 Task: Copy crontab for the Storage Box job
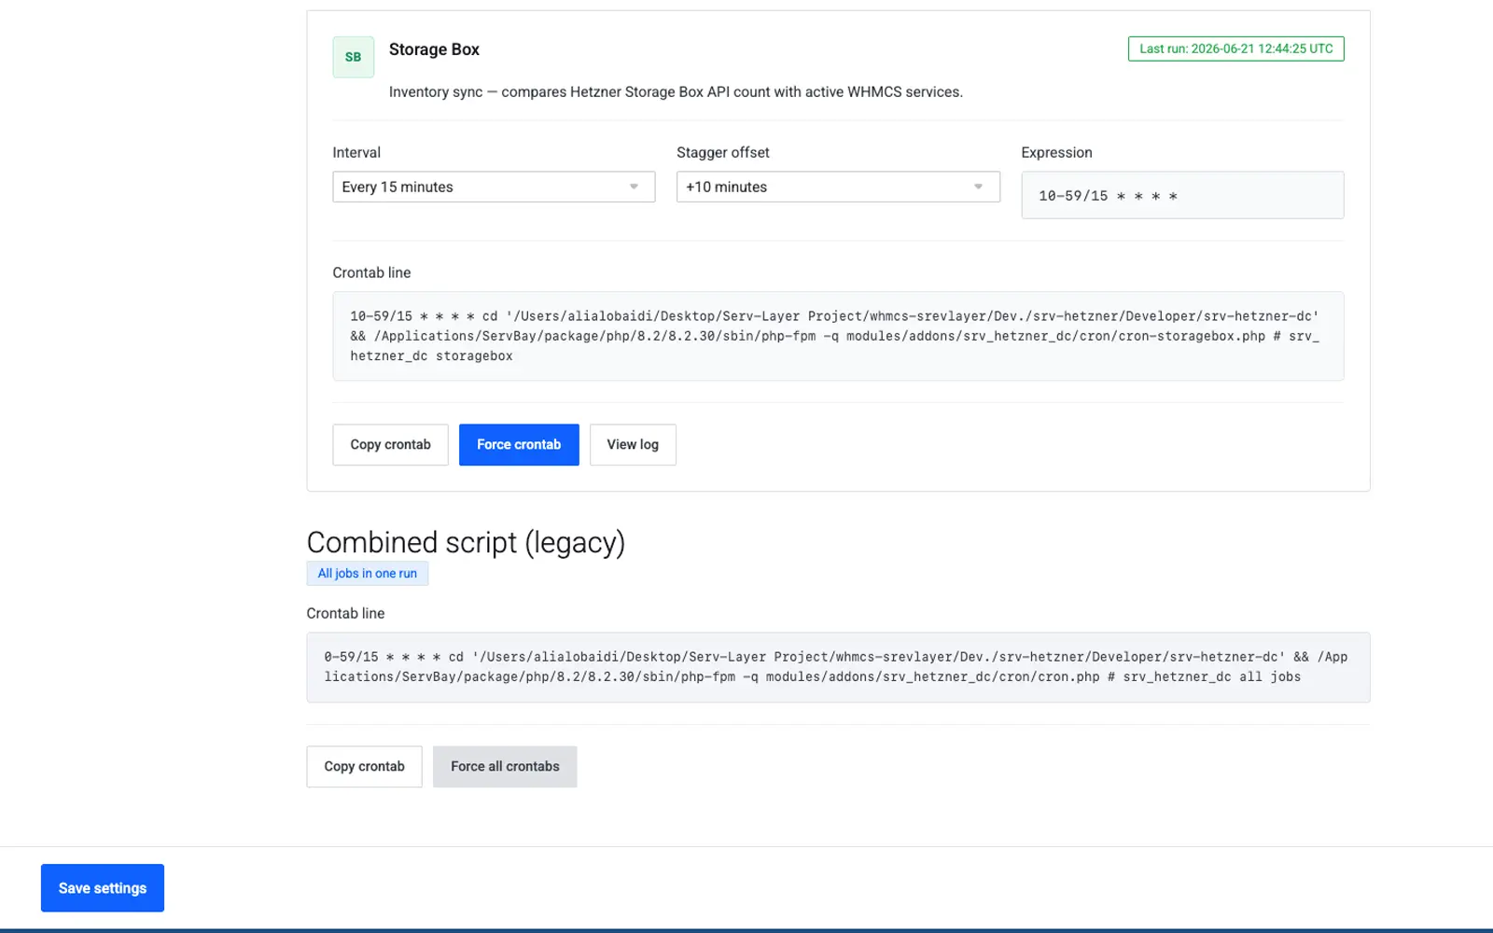(x=390, y=445)
